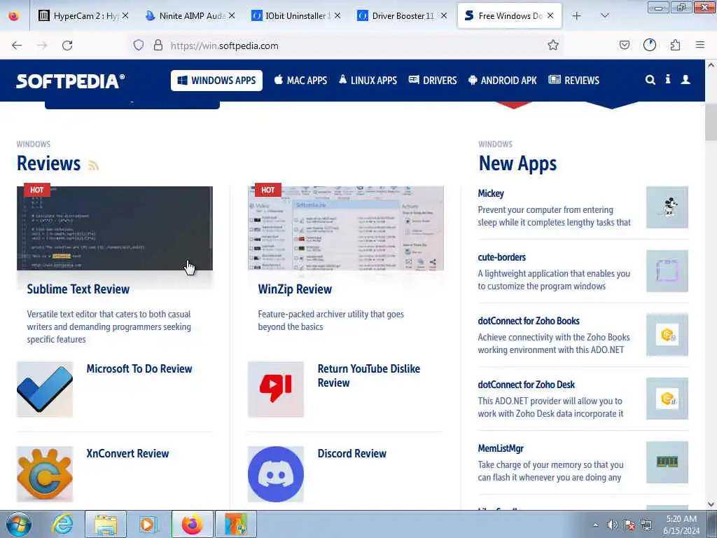The height and width of the screenshot is (538, 717).
Task: Select the MAC APPS menu item
Action: pyautogui.click(x=301, y=81)
